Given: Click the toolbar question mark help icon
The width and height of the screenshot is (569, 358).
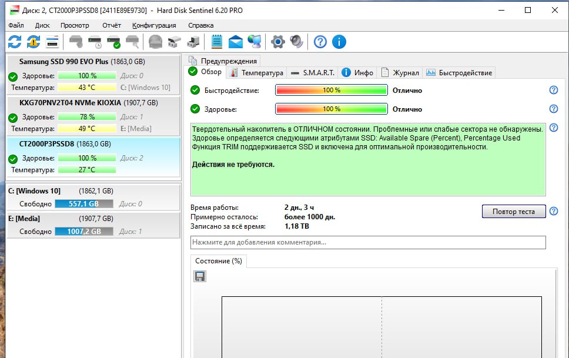Looking at the screenshot, I should point(320,42).
